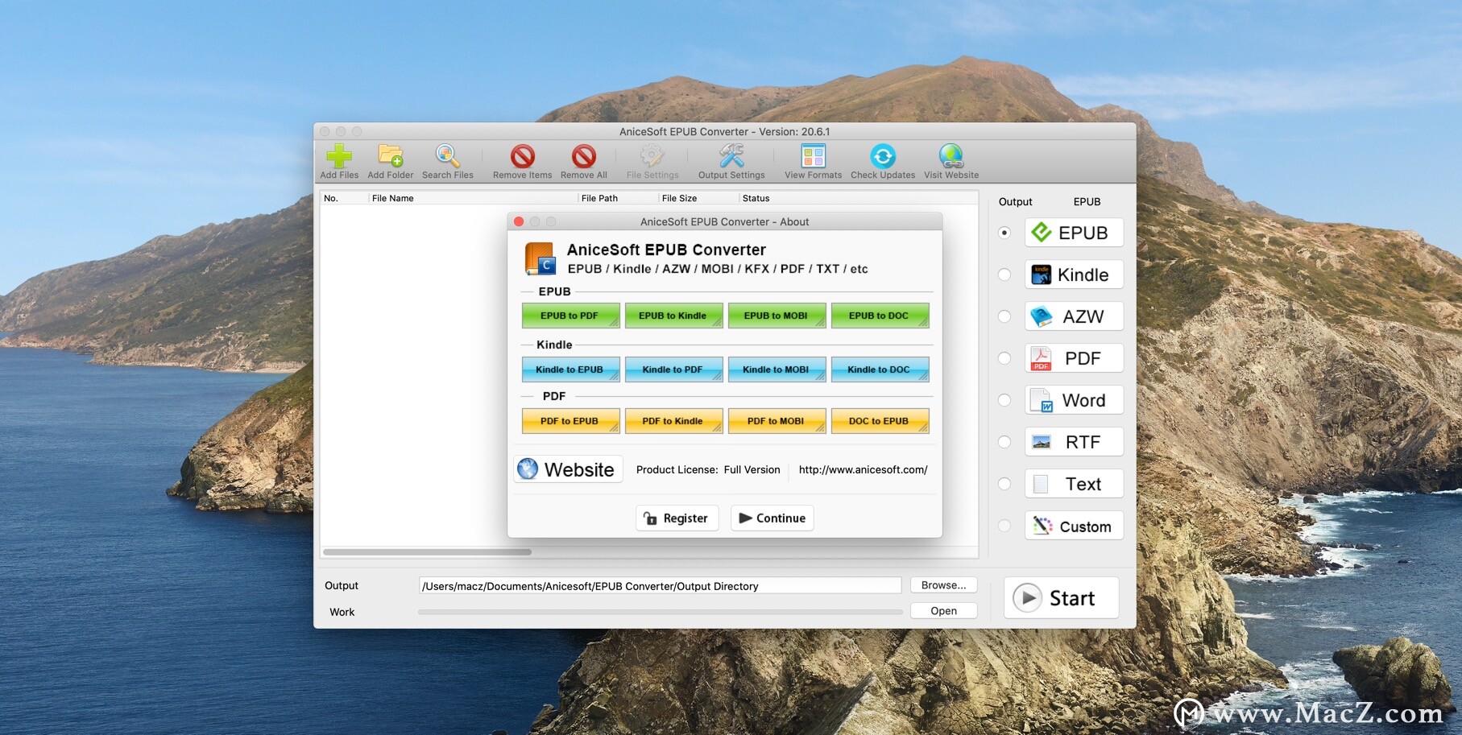Click the Work progress bar
The height and width of the screenshot is (735, 1462).
click(660, 612)
